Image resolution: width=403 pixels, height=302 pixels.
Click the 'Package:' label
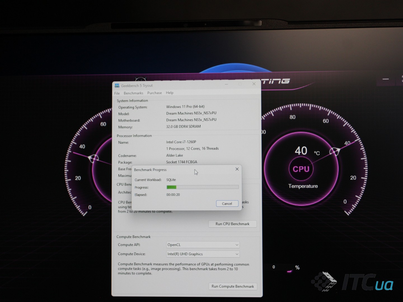[x=125, y=162]
